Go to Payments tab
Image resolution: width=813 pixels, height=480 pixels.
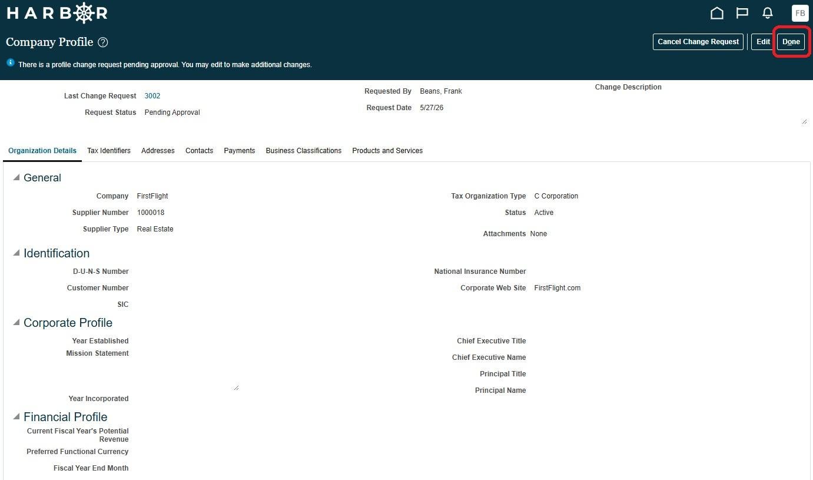click(x=240, y=151)
